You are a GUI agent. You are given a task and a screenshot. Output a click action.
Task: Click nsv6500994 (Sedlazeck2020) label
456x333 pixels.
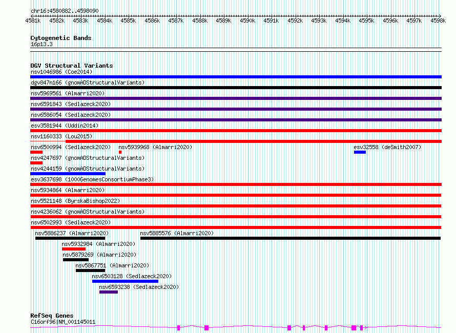point(71,147)
